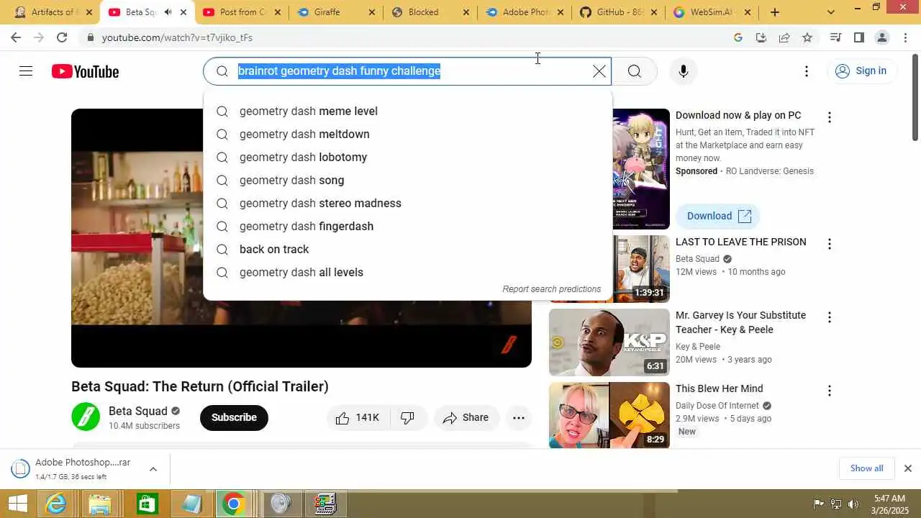Switch to the Artifacts tab
Image resolution: width=921 pixels, height=518 pixels.
pyautogui.click(x=50, y=12)
